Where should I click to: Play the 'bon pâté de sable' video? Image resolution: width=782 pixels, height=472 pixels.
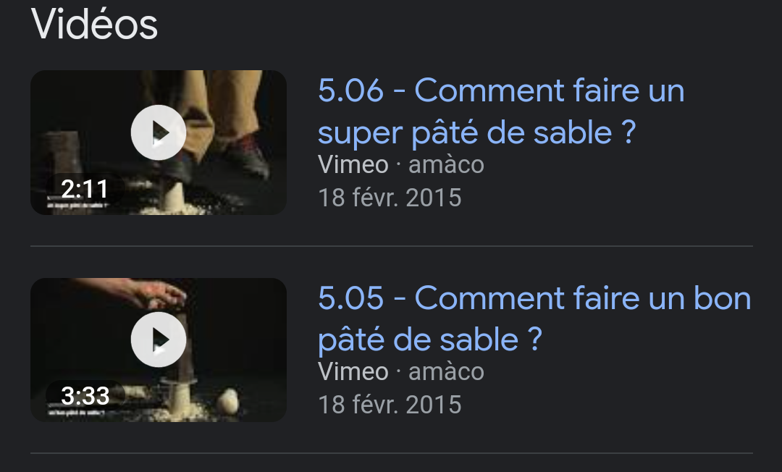click(159, 340)
